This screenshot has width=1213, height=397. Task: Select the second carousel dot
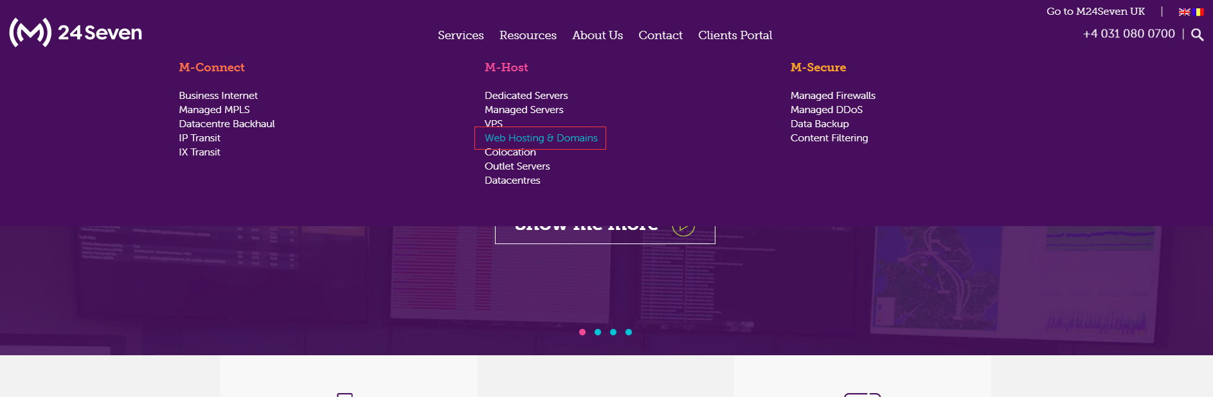click(598, 332)
